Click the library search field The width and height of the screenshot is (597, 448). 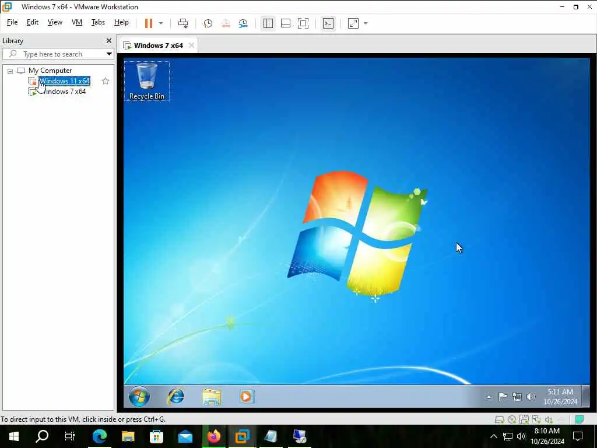click(x=53, y=54)
